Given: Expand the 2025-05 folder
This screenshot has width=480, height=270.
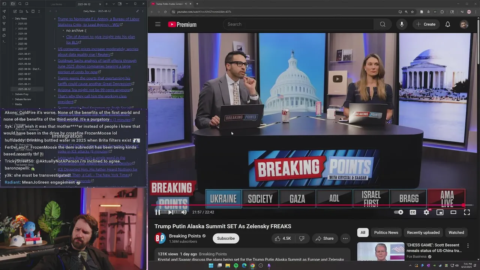Looking at the screenshot, I should point(22,39).
